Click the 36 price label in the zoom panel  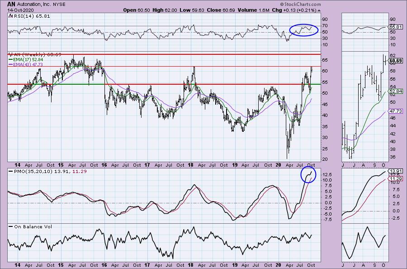click(393, 157)
